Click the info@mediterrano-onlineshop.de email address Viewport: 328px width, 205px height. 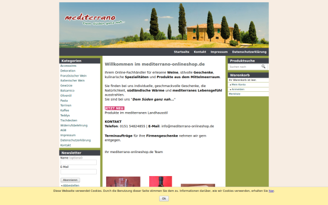click(188, 126)
